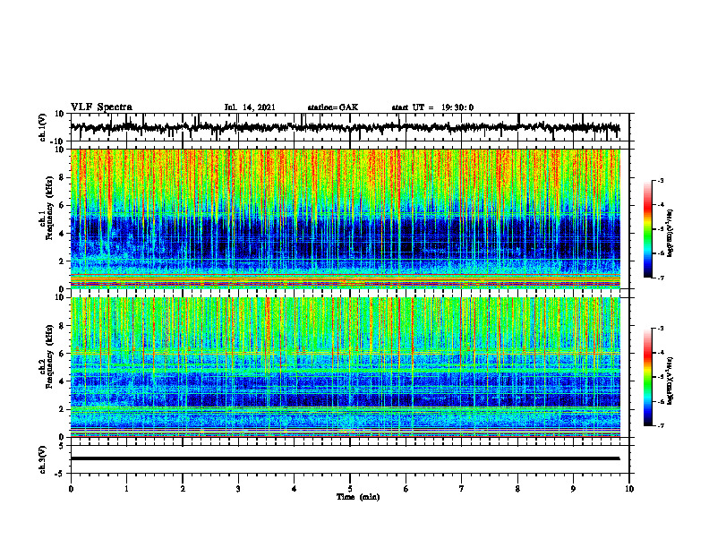Screen dimensions: 709x548
Task: Select the "ch.3(V)" axis label
Action: [43, 459]
